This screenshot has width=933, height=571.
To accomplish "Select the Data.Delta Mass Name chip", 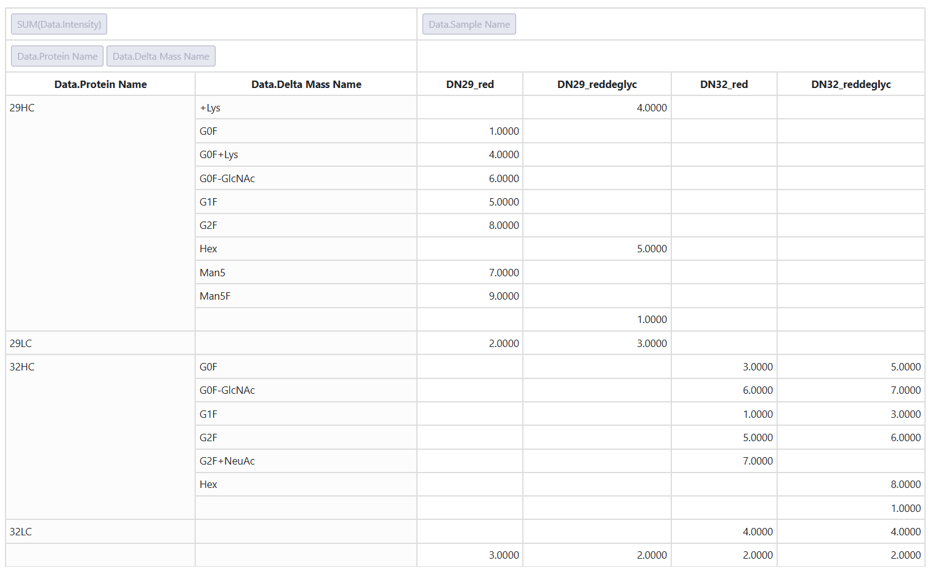I will 161,56.
